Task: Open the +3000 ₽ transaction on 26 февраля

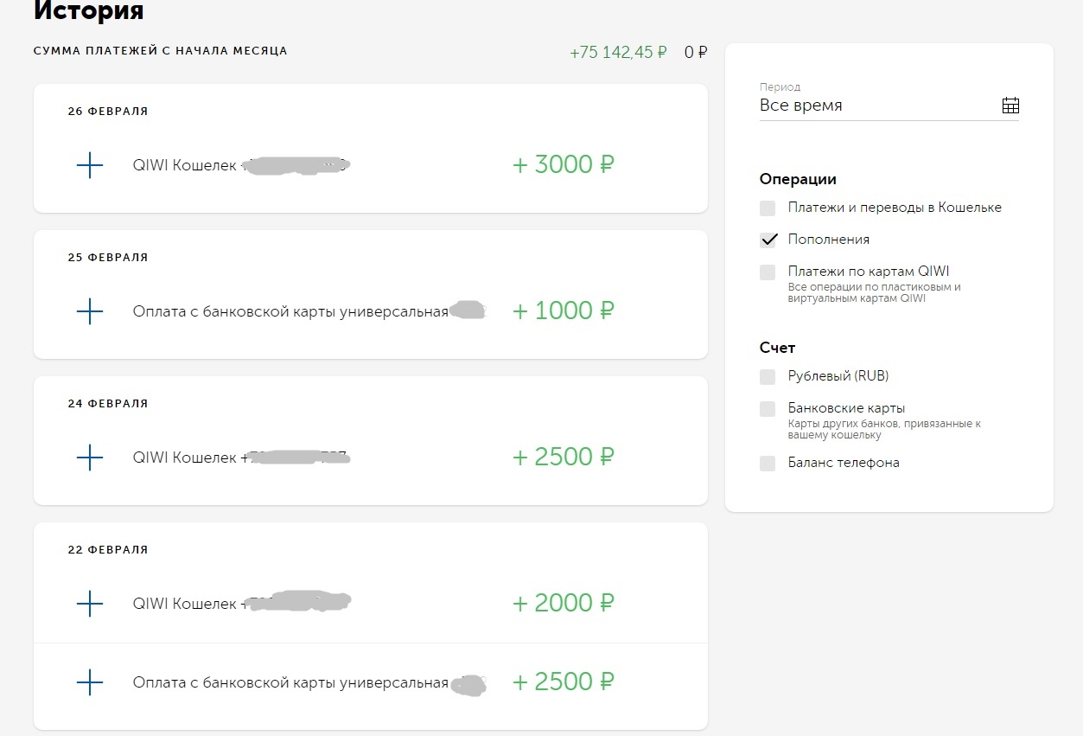Action: click(x=370, y=165)
